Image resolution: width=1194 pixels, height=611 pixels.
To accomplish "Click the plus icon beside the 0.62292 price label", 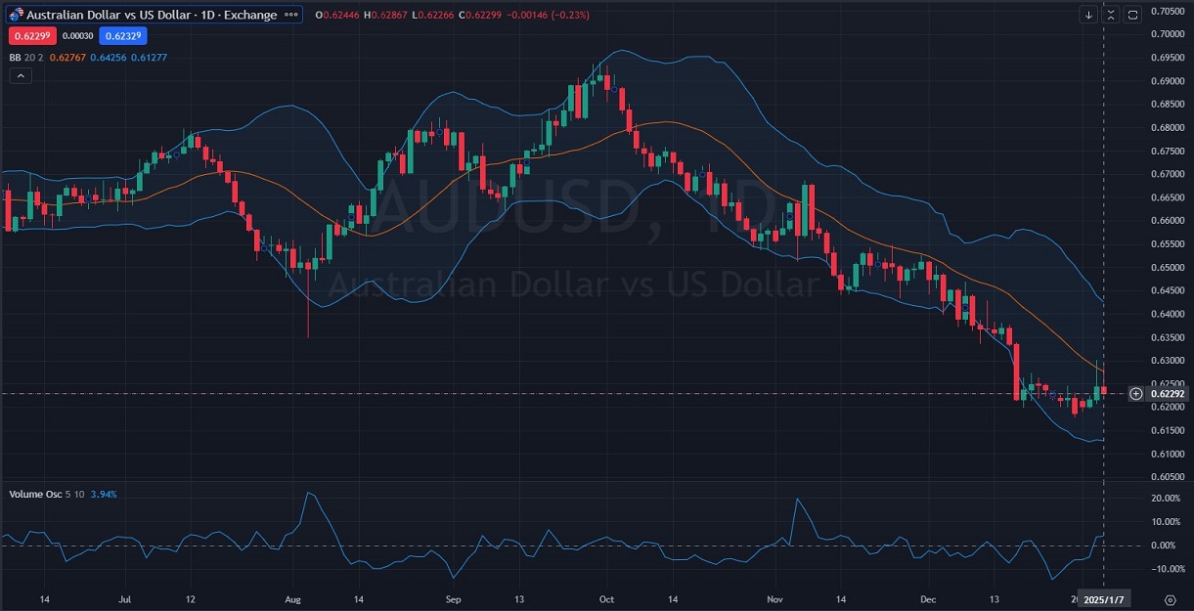I will pos(1135,394).
